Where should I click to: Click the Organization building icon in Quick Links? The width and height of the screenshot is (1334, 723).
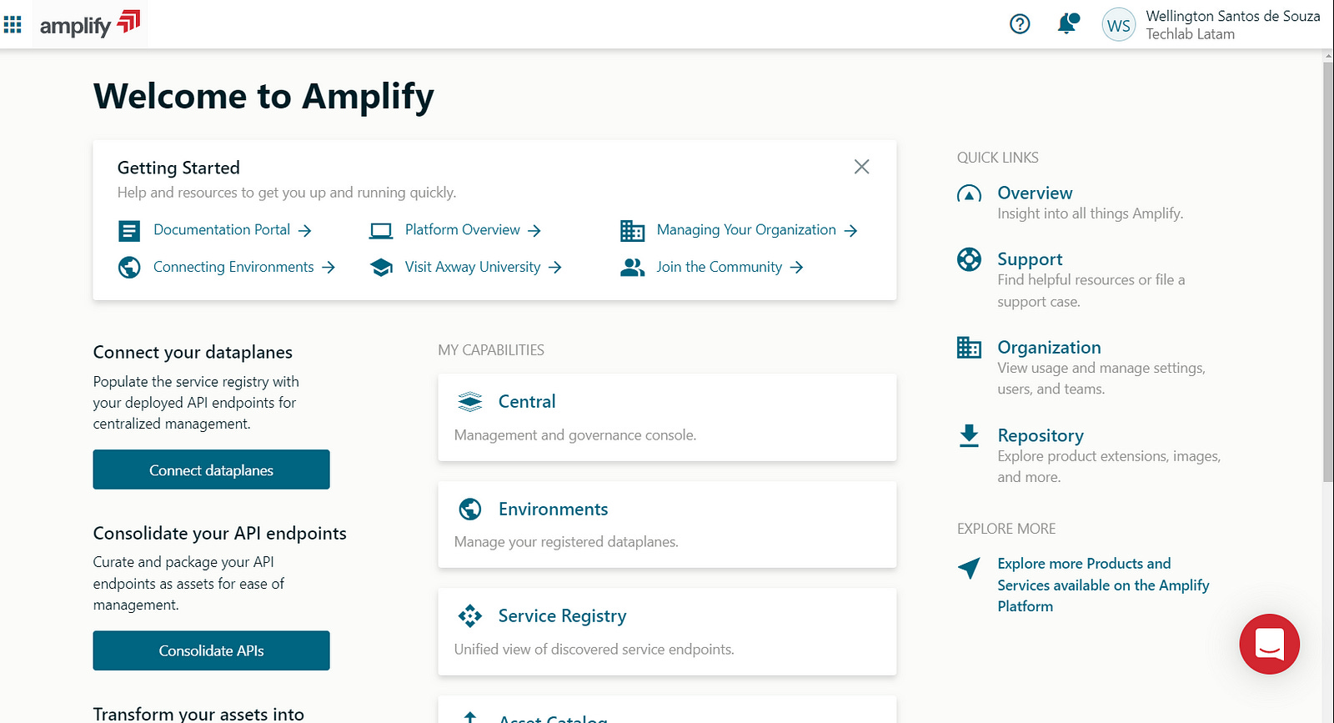(969, 348)
